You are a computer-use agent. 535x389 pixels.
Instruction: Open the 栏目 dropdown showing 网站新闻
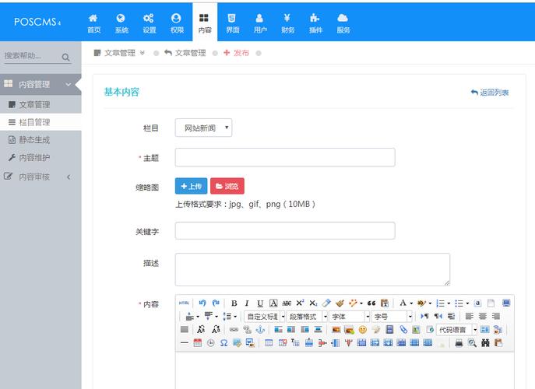(x=203, y=128)
